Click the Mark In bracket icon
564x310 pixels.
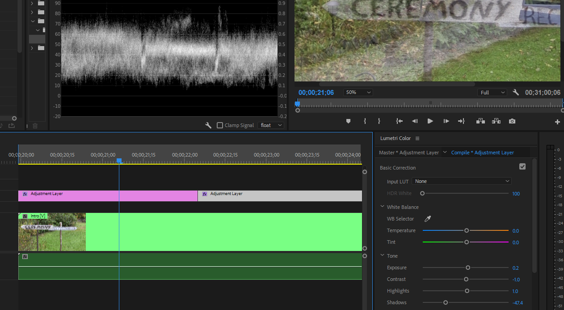[x=365, y=121]
